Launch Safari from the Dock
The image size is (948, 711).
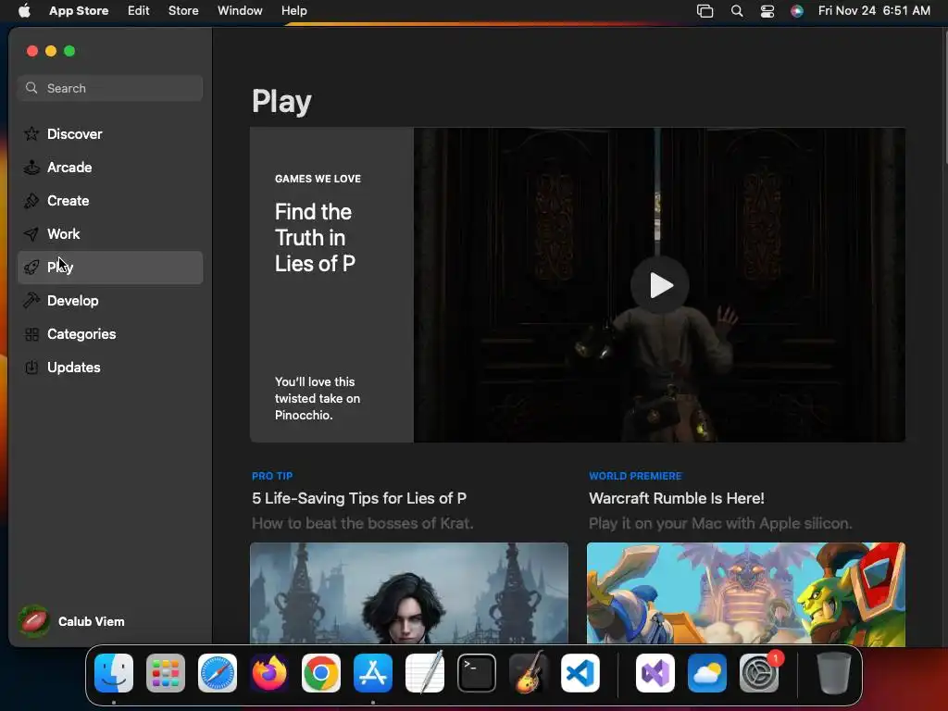(218, 673)
